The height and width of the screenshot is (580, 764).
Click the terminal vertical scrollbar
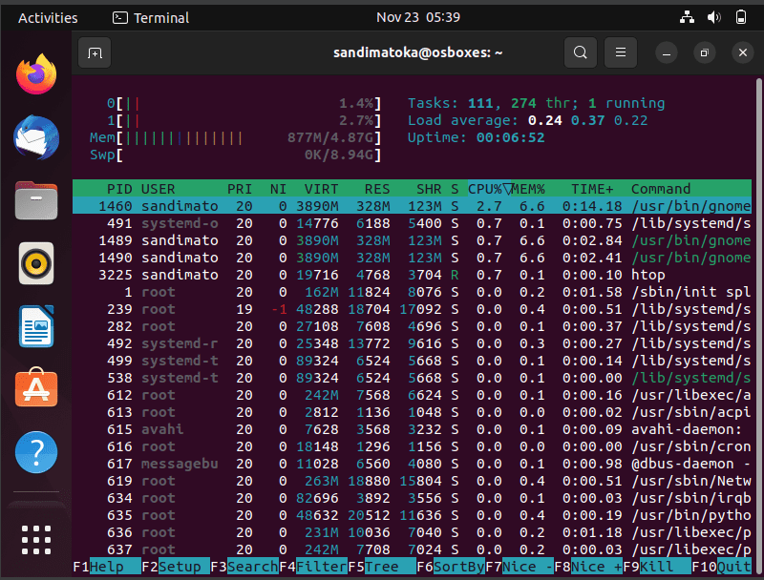758,326
